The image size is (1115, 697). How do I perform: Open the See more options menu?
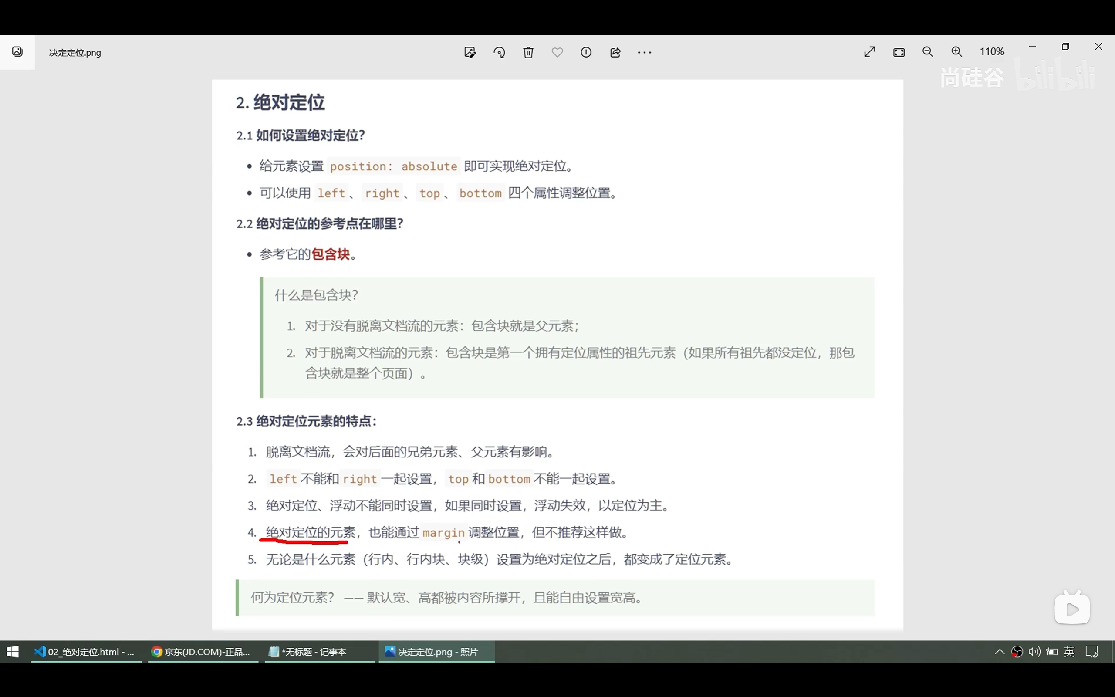point(644,52)
